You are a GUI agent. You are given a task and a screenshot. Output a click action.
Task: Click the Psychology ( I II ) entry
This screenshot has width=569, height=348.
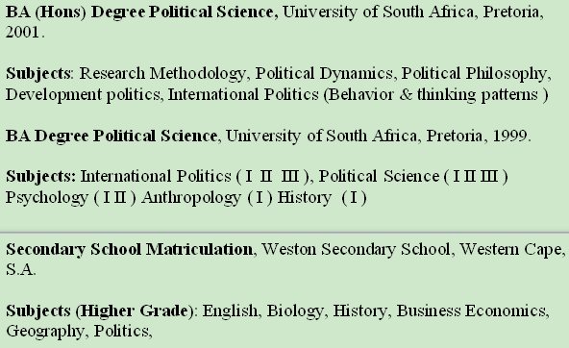[71, 198]
